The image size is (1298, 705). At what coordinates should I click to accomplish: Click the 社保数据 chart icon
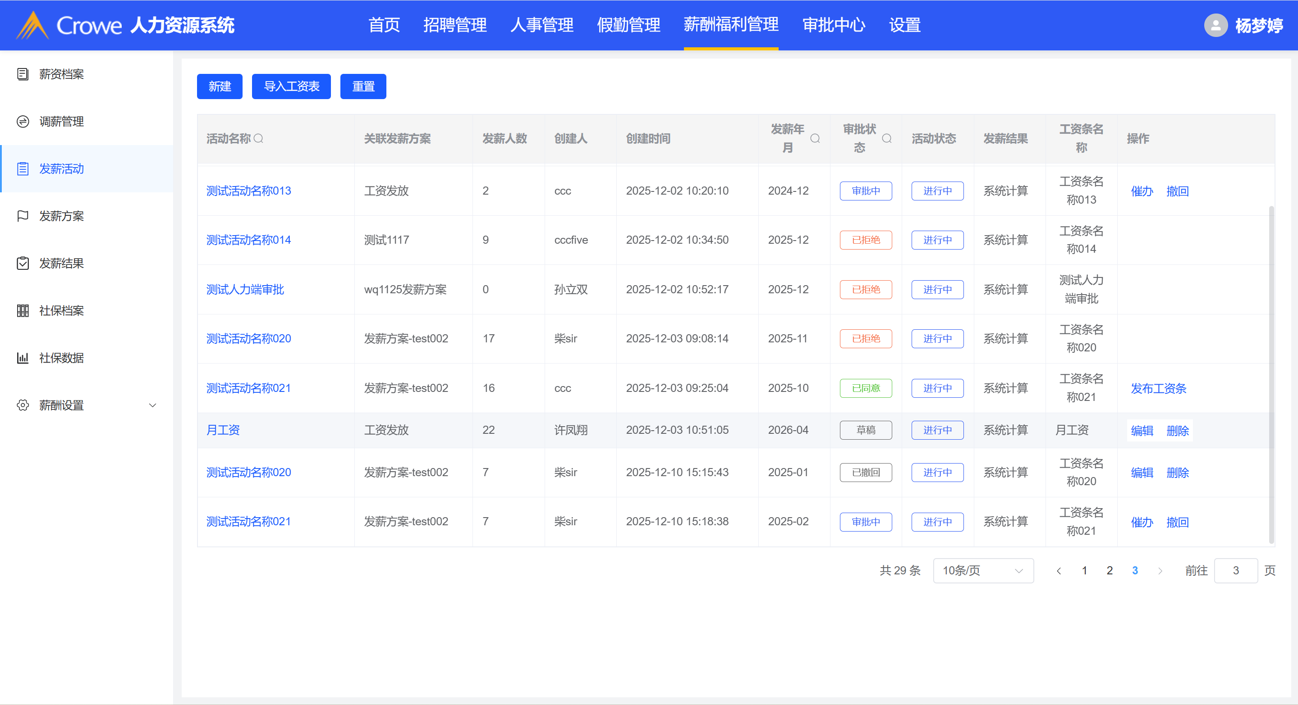(x=23, y=358)
